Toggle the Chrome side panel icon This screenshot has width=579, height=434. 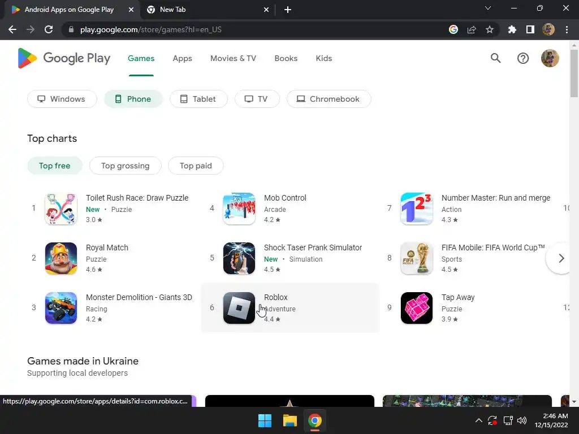(x=530, y=29)
